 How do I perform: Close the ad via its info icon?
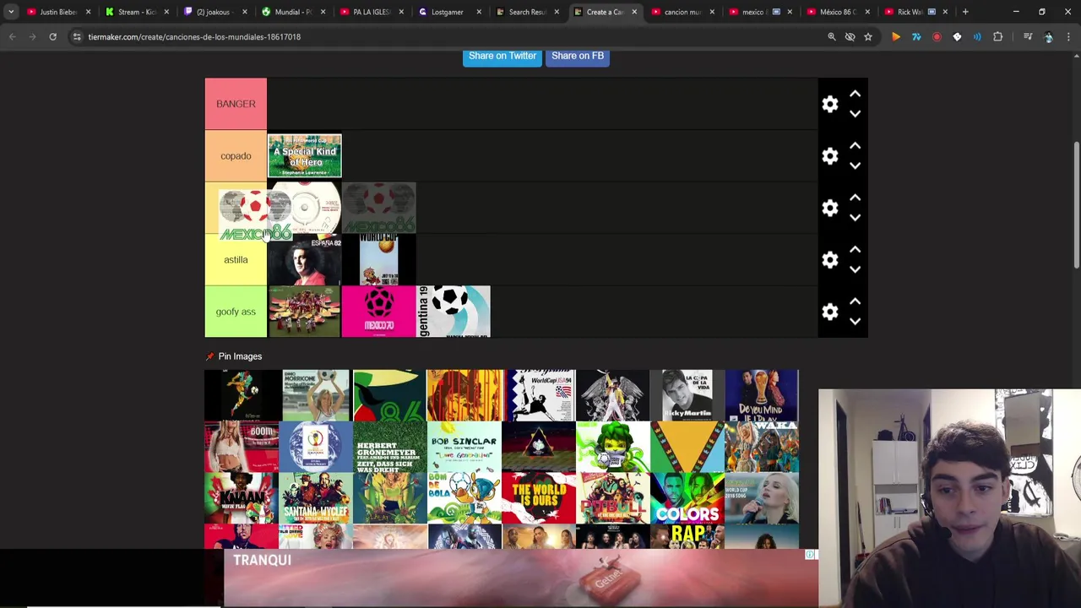[x=810, y=555]
